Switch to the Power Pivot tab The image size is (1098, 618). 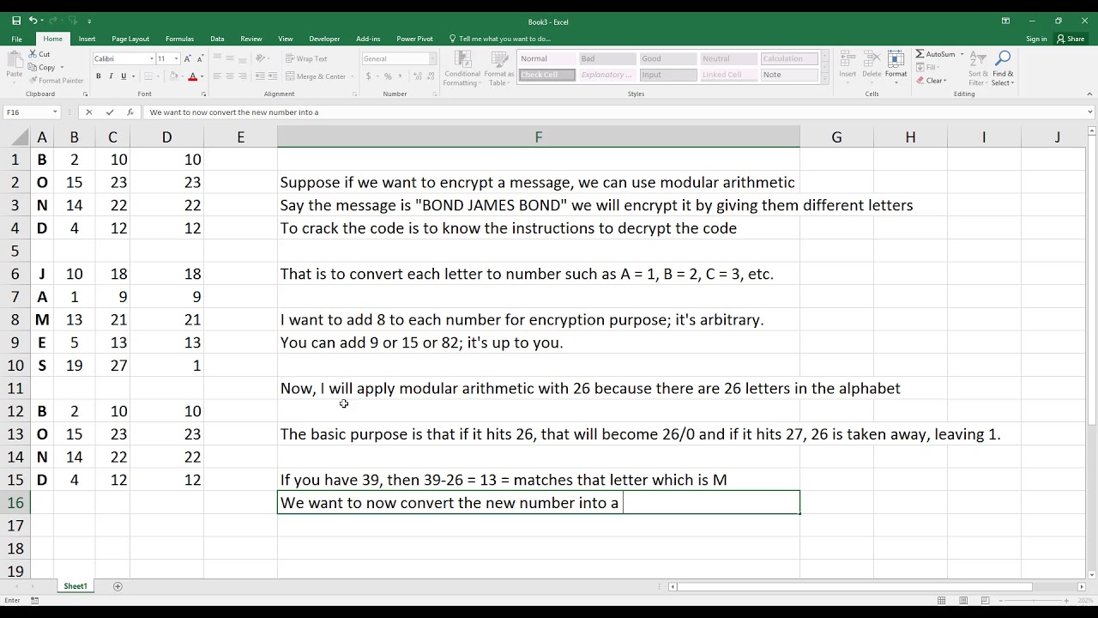414,39
